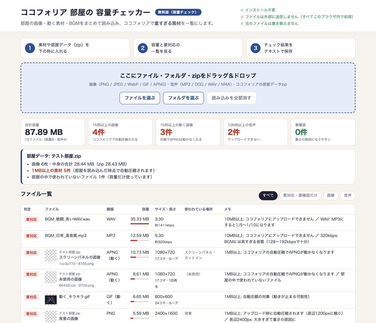The image size is (376, 323).
Task: Click the 要対応 badge for 動く_キラキラ.gif
Action: tap(32, 297)
